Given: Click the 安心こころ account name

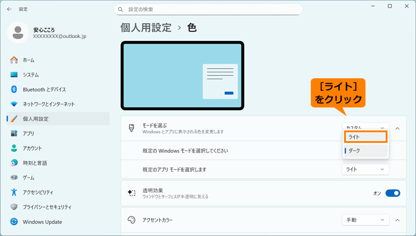Looking at the screenshot, I should click(x=44, y=30).
